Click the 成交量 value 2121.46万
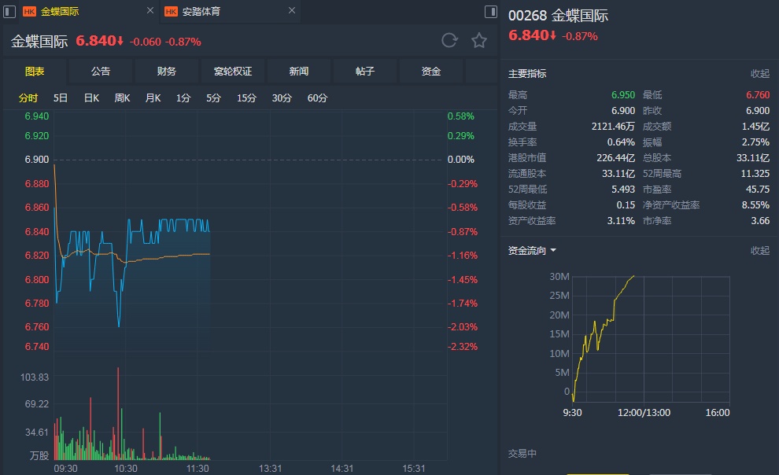 click(x=613, y=126)
